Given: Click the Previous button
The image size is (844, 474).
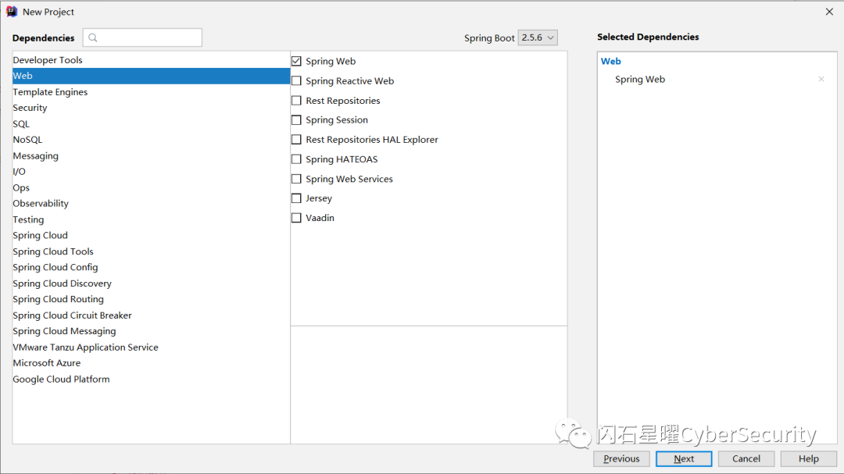Looking at the screenshot, I should point(621,459).
